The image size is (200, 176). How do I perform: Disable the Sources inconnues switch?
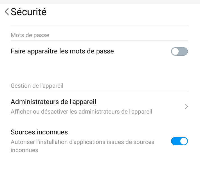(179, 141)
